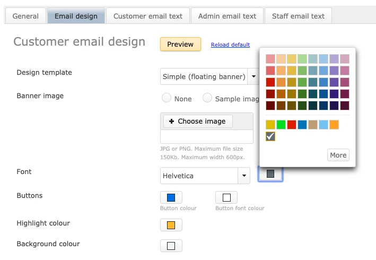Open the Customer email text tab
376x260 pixels.
click(148, 16)
